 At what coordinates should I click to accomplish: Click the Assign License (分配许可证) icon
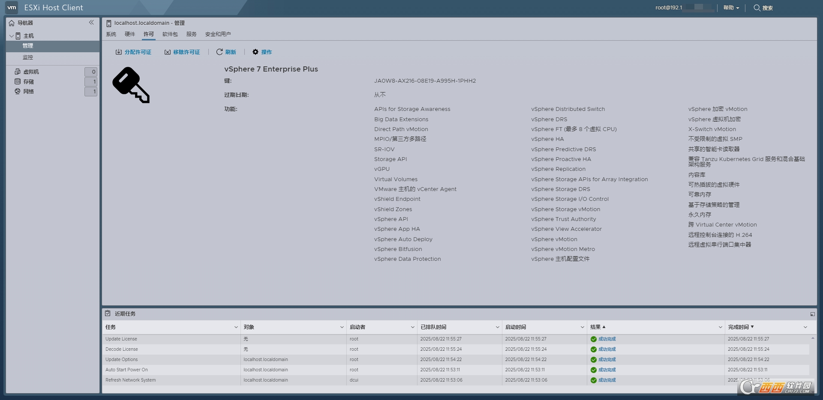[x=119, y=52]
